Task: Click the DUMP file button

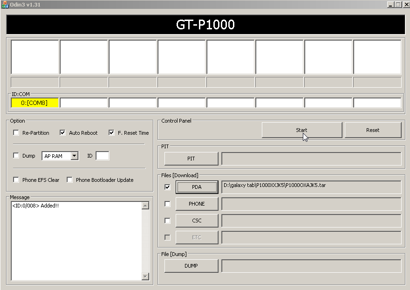Action: click(x=191, y=266)
